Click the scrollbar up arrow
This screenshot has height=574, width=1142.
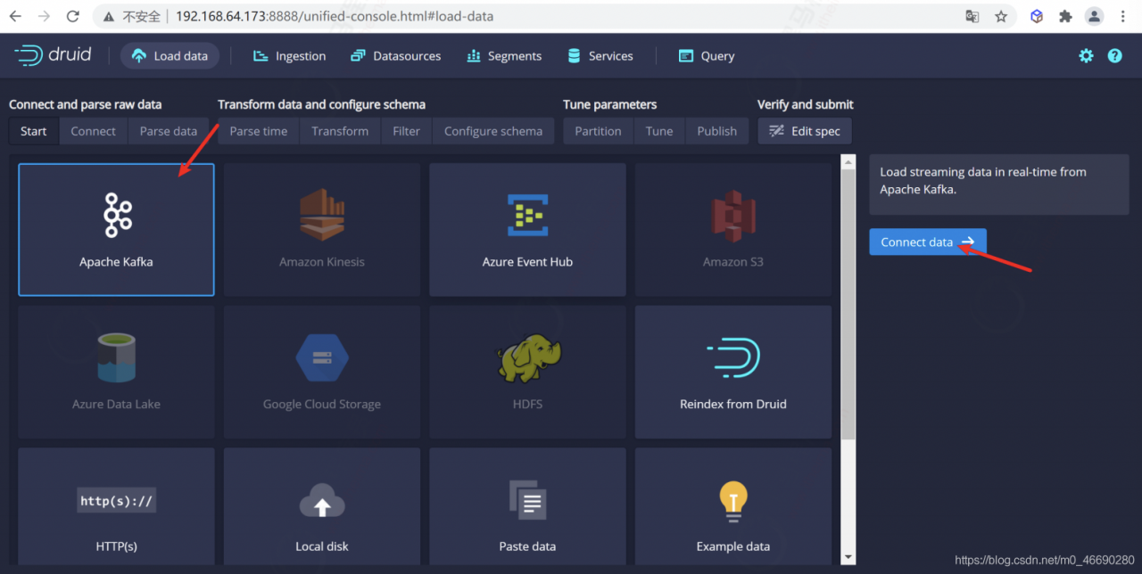[848, 161]
